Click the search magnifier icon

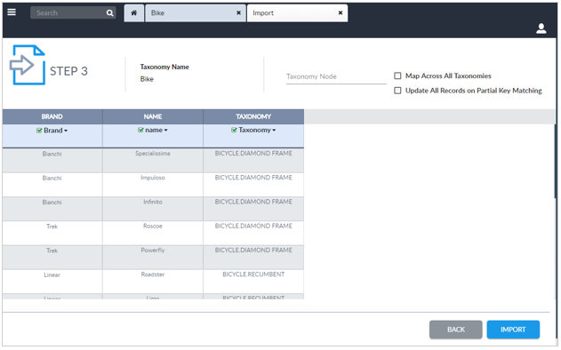point(110,12)
